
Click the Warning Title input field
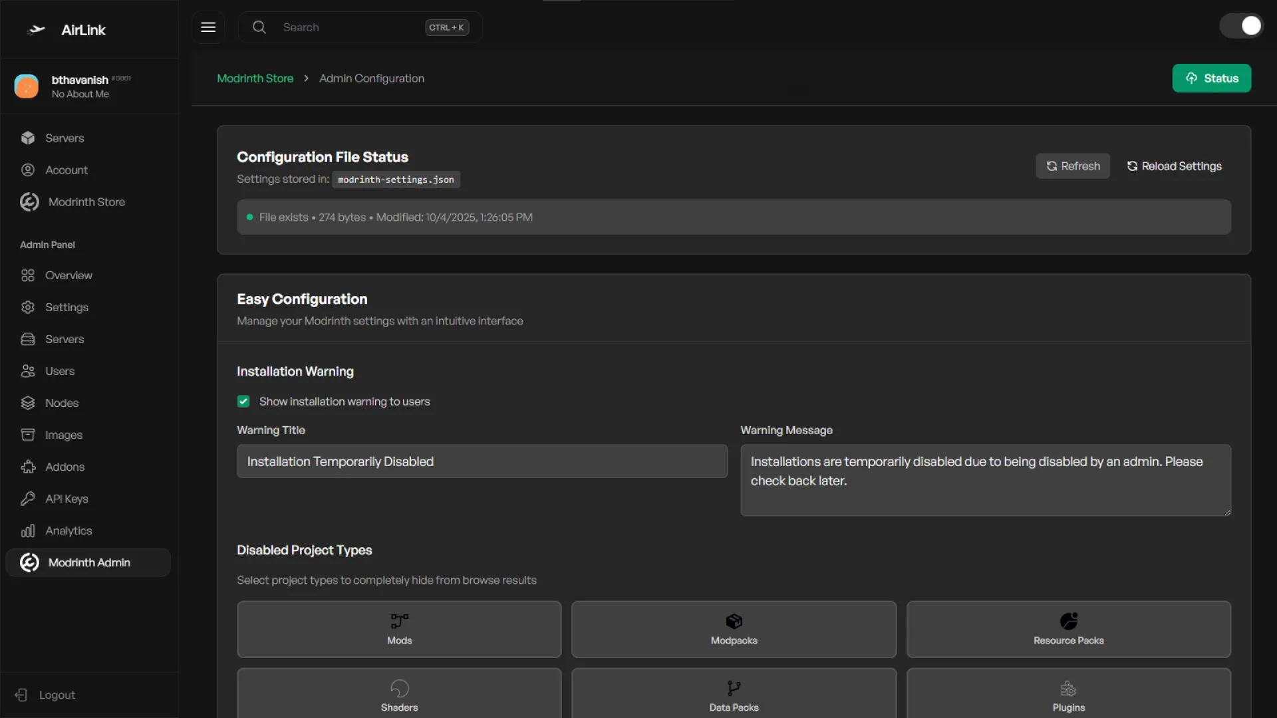pos(482,461)
